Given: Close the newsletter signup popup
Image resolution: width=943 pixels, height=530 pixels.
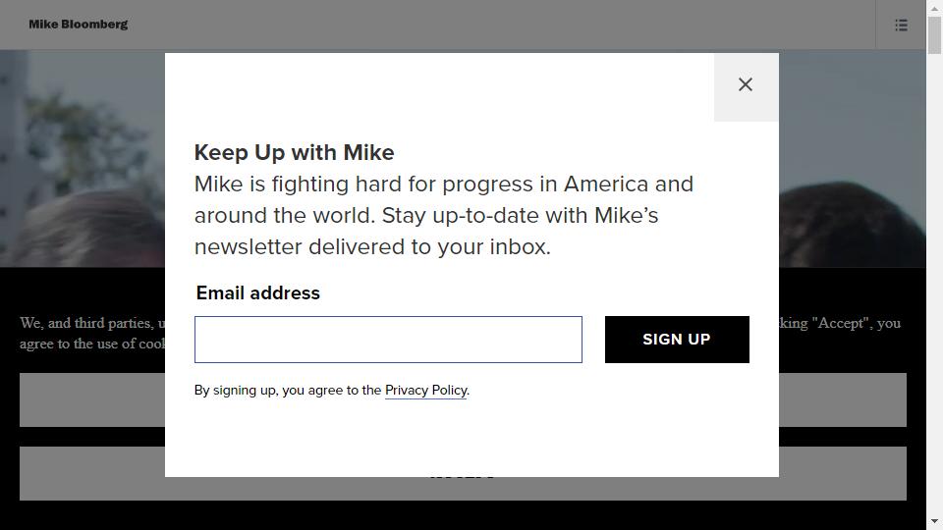Looking at the screenshot, I should click(746, 85).
